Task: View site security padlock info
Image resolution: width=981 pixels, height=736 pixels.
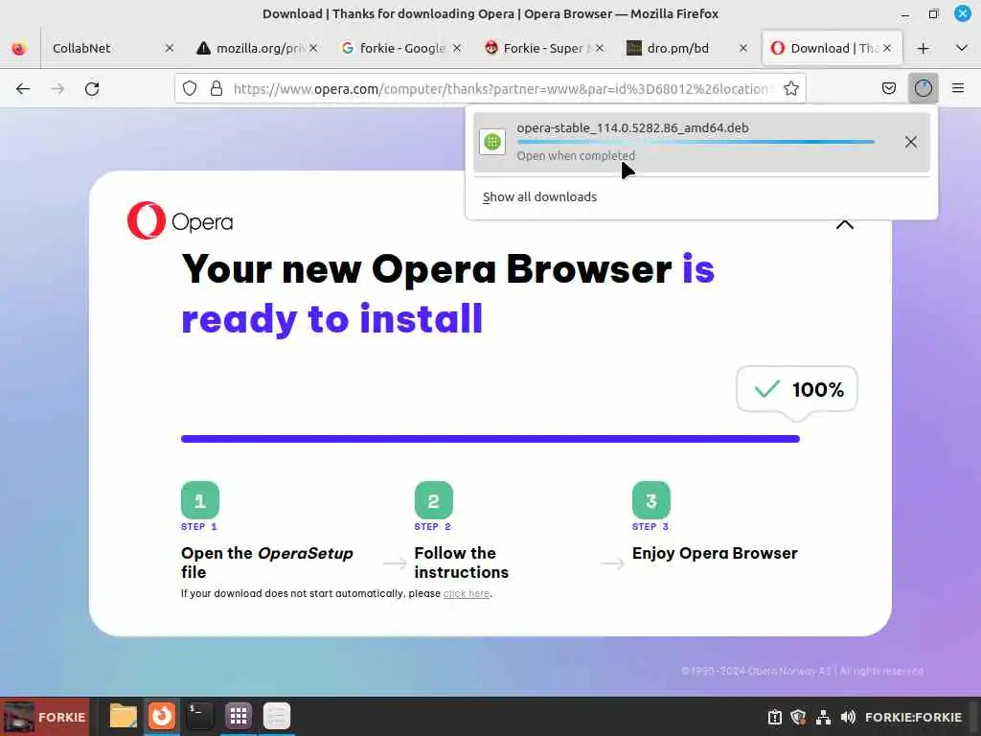Action: click(217, 89)
